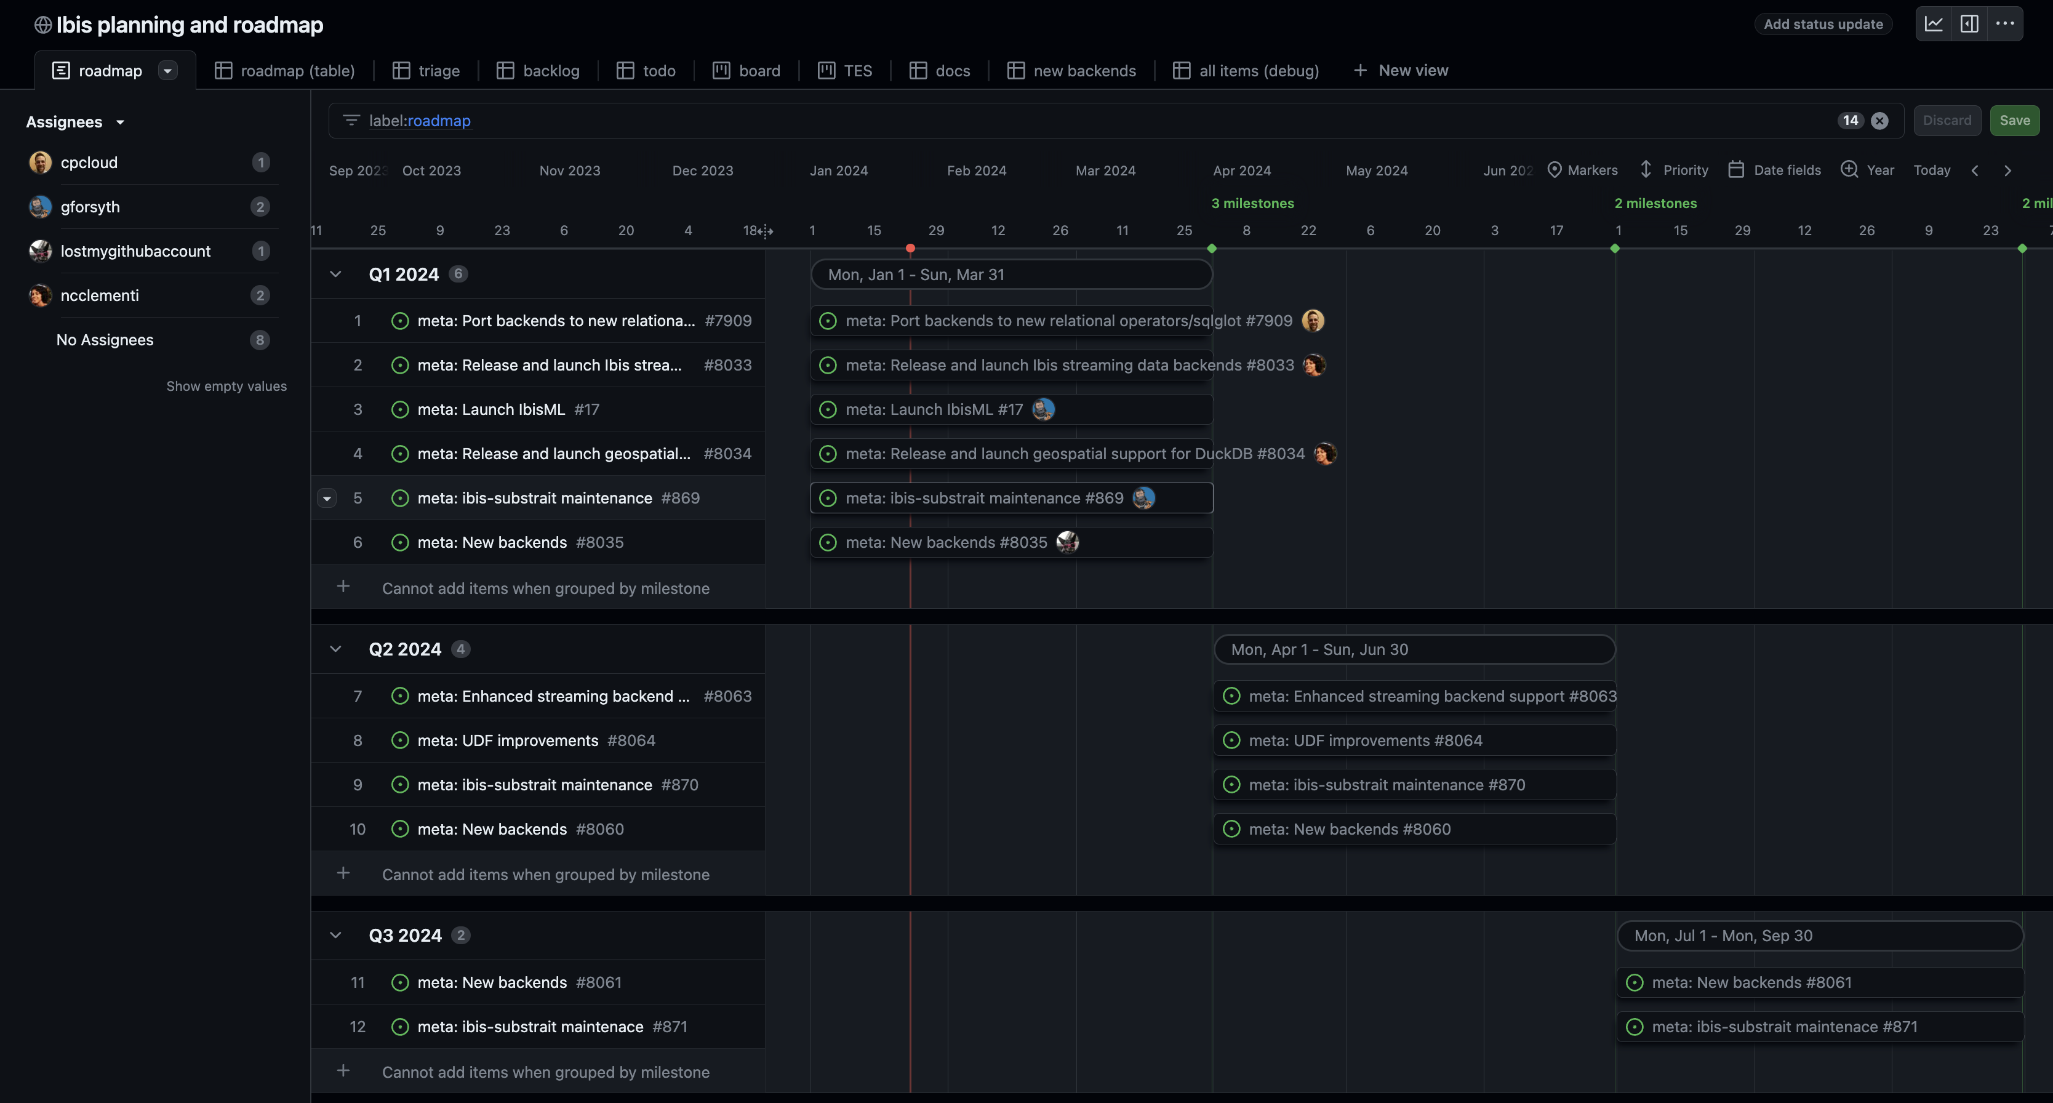Click the 3 milestones marker label

coord(1252,203)
